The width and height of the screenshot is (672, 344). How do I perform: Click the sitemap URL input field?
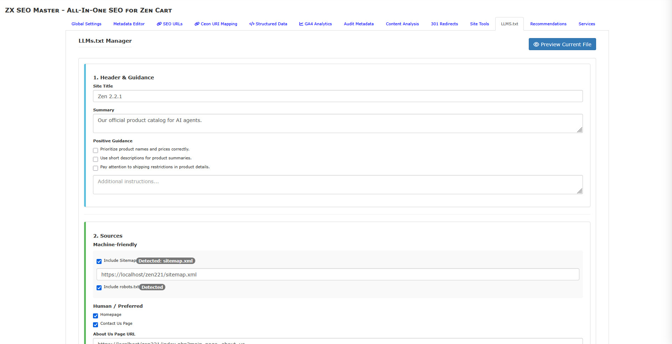338,274
